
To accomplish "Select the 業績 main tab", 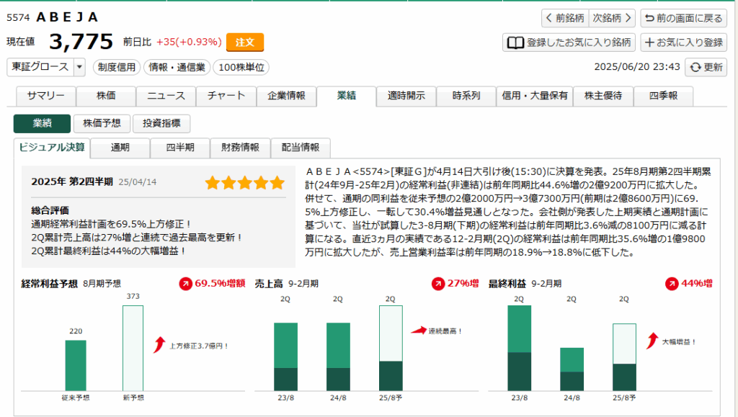I will (x=347, y=96).
